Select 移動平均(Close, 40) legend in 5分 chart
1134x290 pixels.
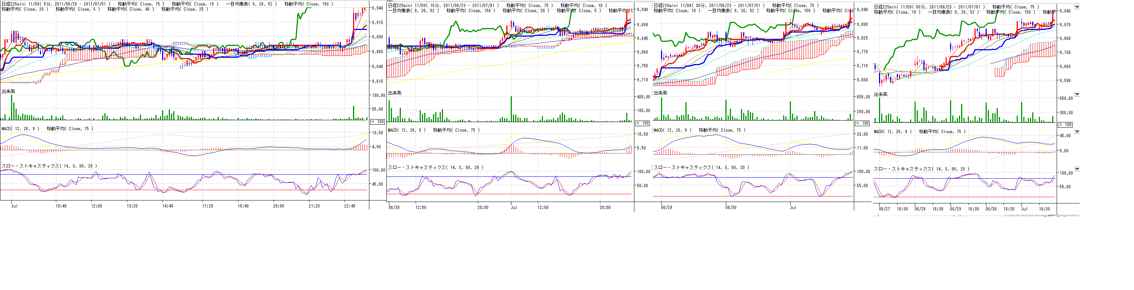click(x=131, y=9)
